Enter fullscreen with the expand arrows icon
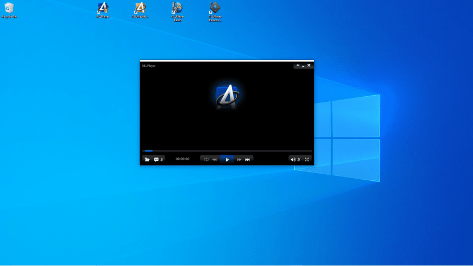Screen dimensions: 473x266 point(307,160)
